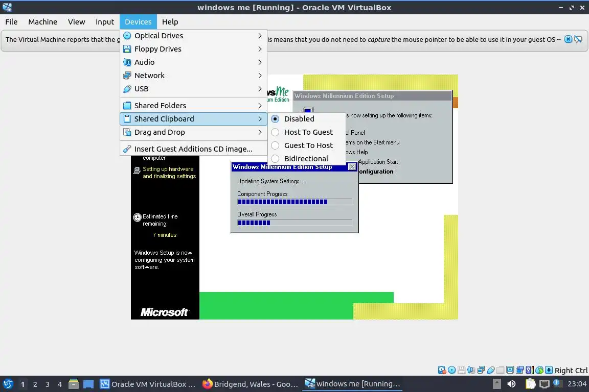Image resolution: width=589 pixels, height=392 pixels.
Task: Click the USB plug menu icon
Action: coord(127,89)
